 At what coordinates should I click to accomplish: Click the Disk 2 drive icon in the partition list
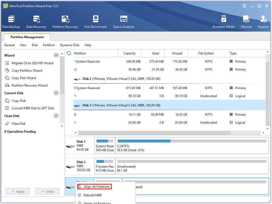(x=77, y=79)
